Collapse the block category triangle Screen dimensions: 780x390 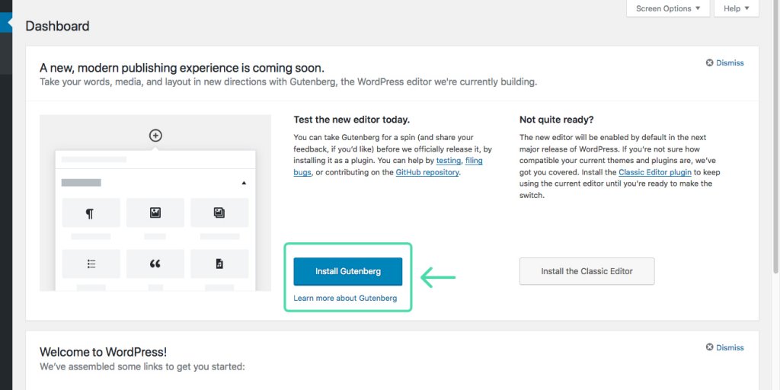click(244, 183)
